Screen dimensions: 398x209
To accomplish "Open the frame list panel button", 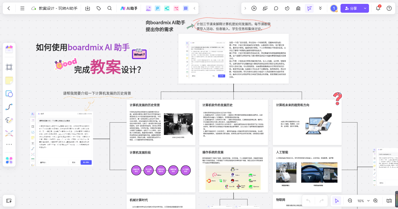I will (x=9, y=201).
